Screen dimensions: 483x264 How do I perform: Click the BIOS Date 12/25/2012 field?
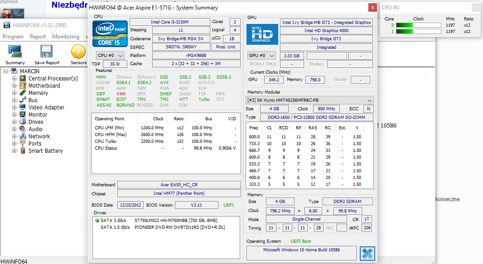click(x=130, y=205)
